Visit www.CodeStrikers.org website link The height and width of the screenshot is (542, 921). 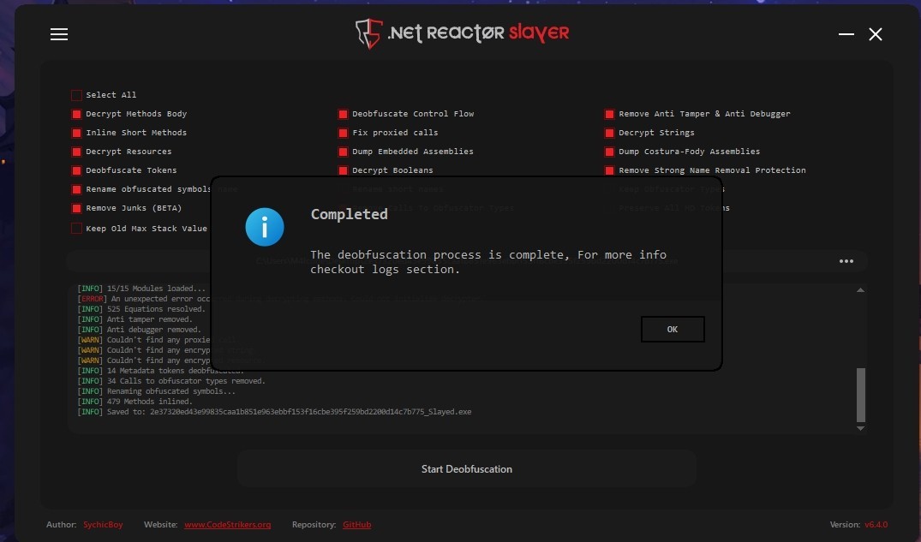[x=227, y=524]
